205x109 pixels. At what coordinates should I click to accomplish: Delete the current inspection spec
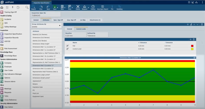tap(78, 7)
